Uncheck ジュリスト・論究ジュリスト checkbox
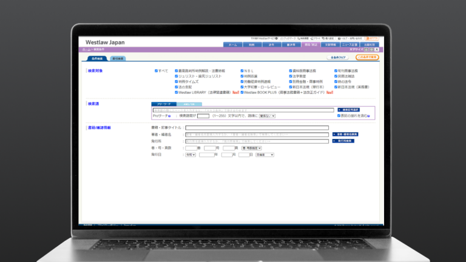 [x=176, y=76]
